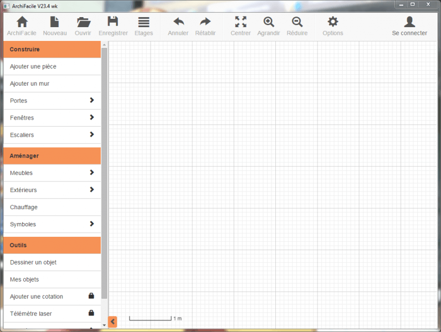Click ArchiFacile app icon in title bar
441x332 pixels.
coord(6,6)
